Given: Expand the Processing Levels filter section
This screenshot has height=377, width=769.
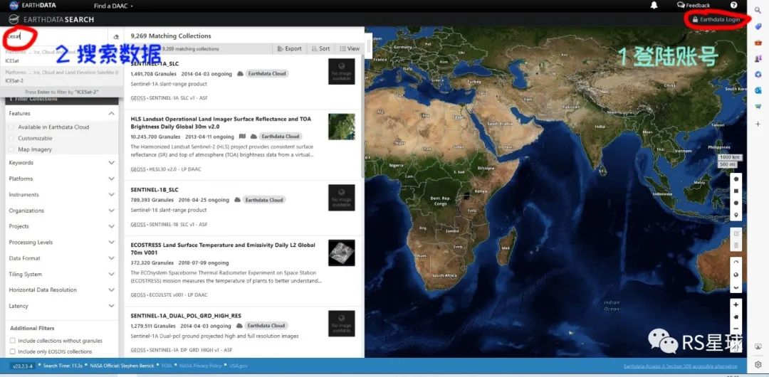Looking at the screenshot, I should (x=62, y=243).
